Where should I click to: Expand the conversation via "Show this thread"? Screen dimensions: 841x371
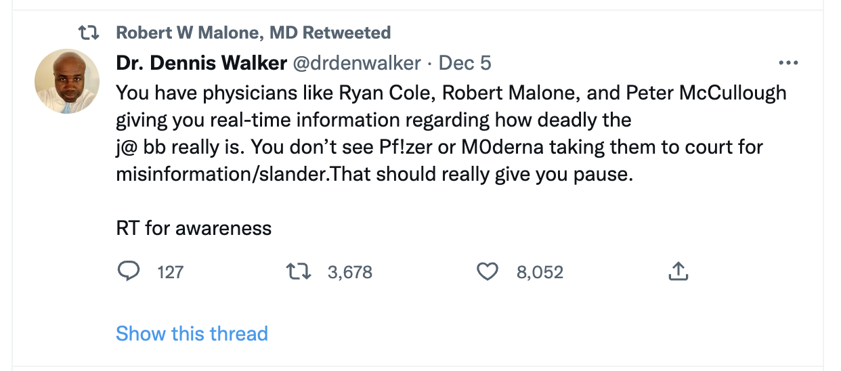[192, 333]
